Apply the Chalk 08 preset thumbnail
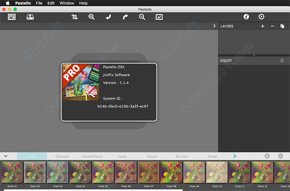 click(171, 172)
